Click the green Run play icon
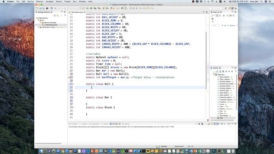 click(x=91, y=8)
